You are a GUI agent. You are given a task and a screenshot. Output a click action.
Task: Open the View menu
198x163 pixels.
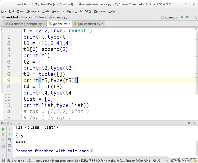click(20, 11)
